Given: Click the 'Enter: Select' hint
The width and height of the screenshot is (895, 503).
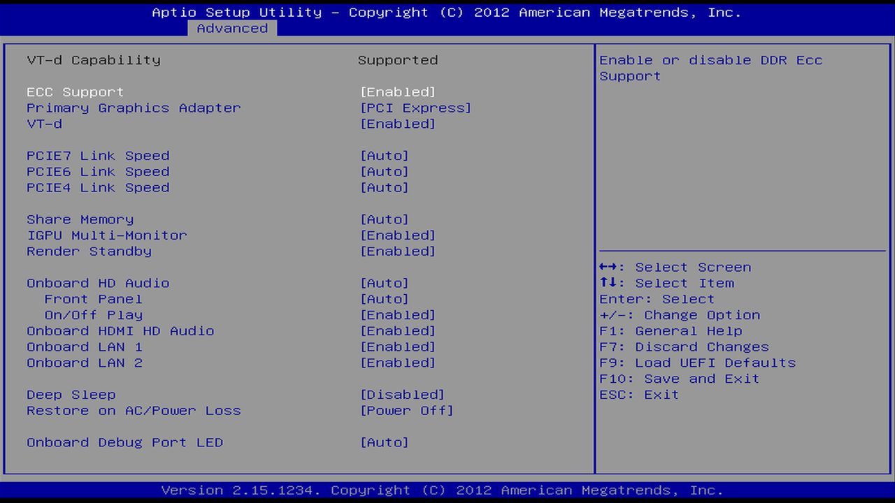Looking at the screenshot, I should [657, 299].
